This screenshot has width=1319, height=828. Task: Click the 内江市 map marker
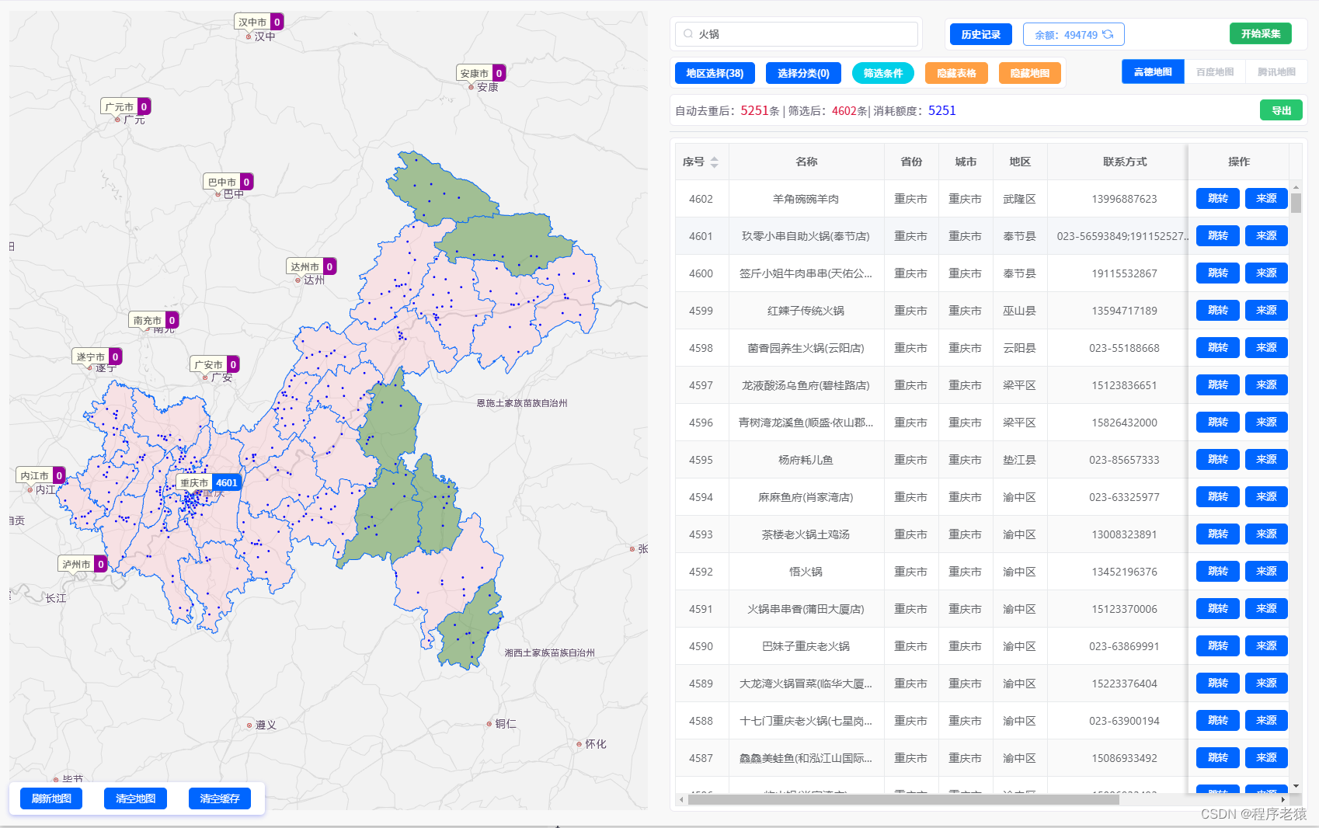pos(41,475)
